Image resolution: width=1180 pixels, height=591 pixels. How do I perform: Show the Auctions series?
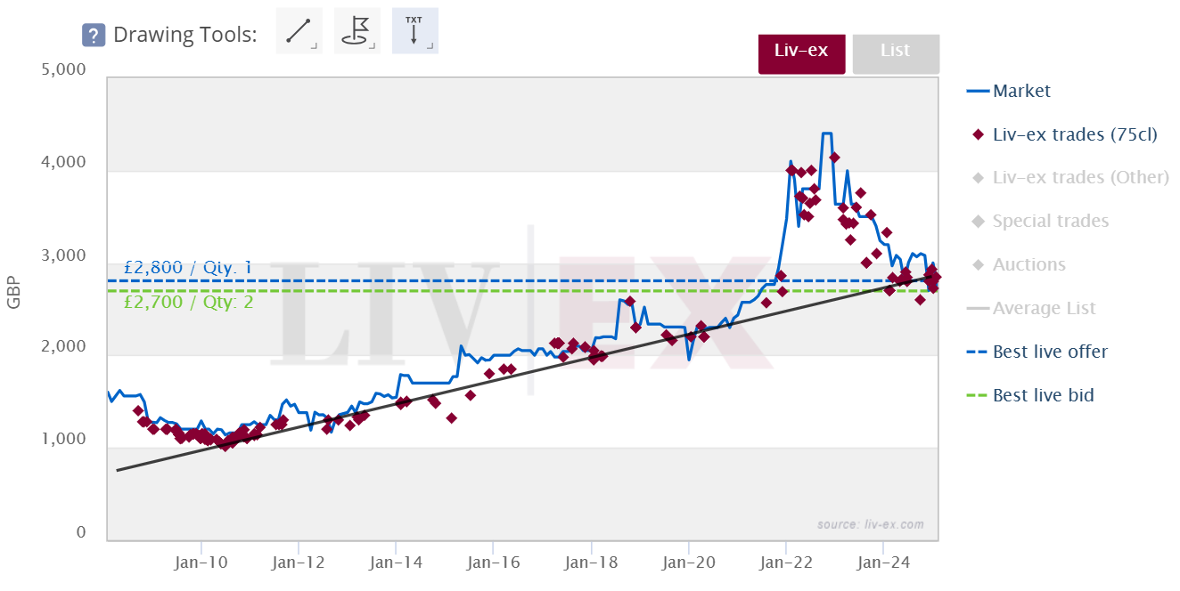point(1017,265)
